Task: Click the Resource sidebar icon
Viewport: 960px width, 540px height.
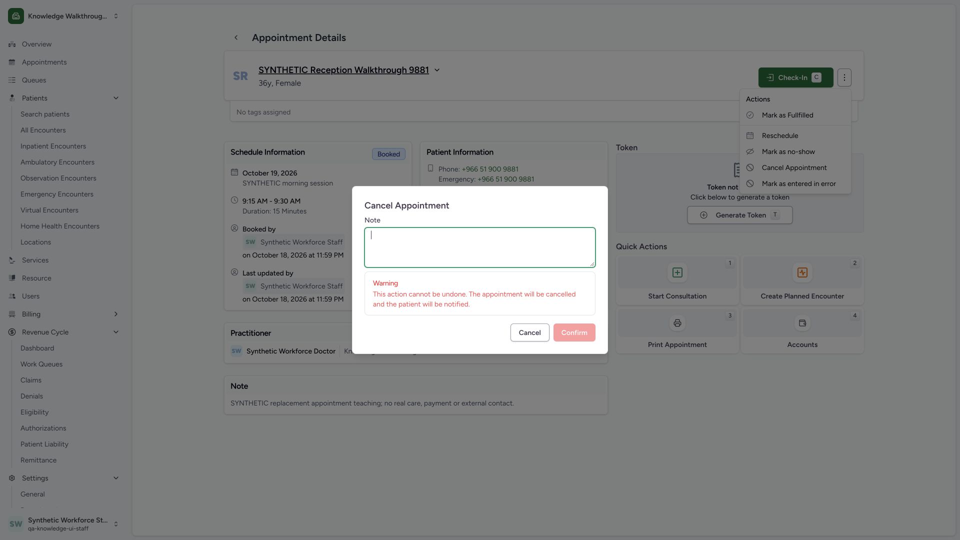Action: (12, 278)
